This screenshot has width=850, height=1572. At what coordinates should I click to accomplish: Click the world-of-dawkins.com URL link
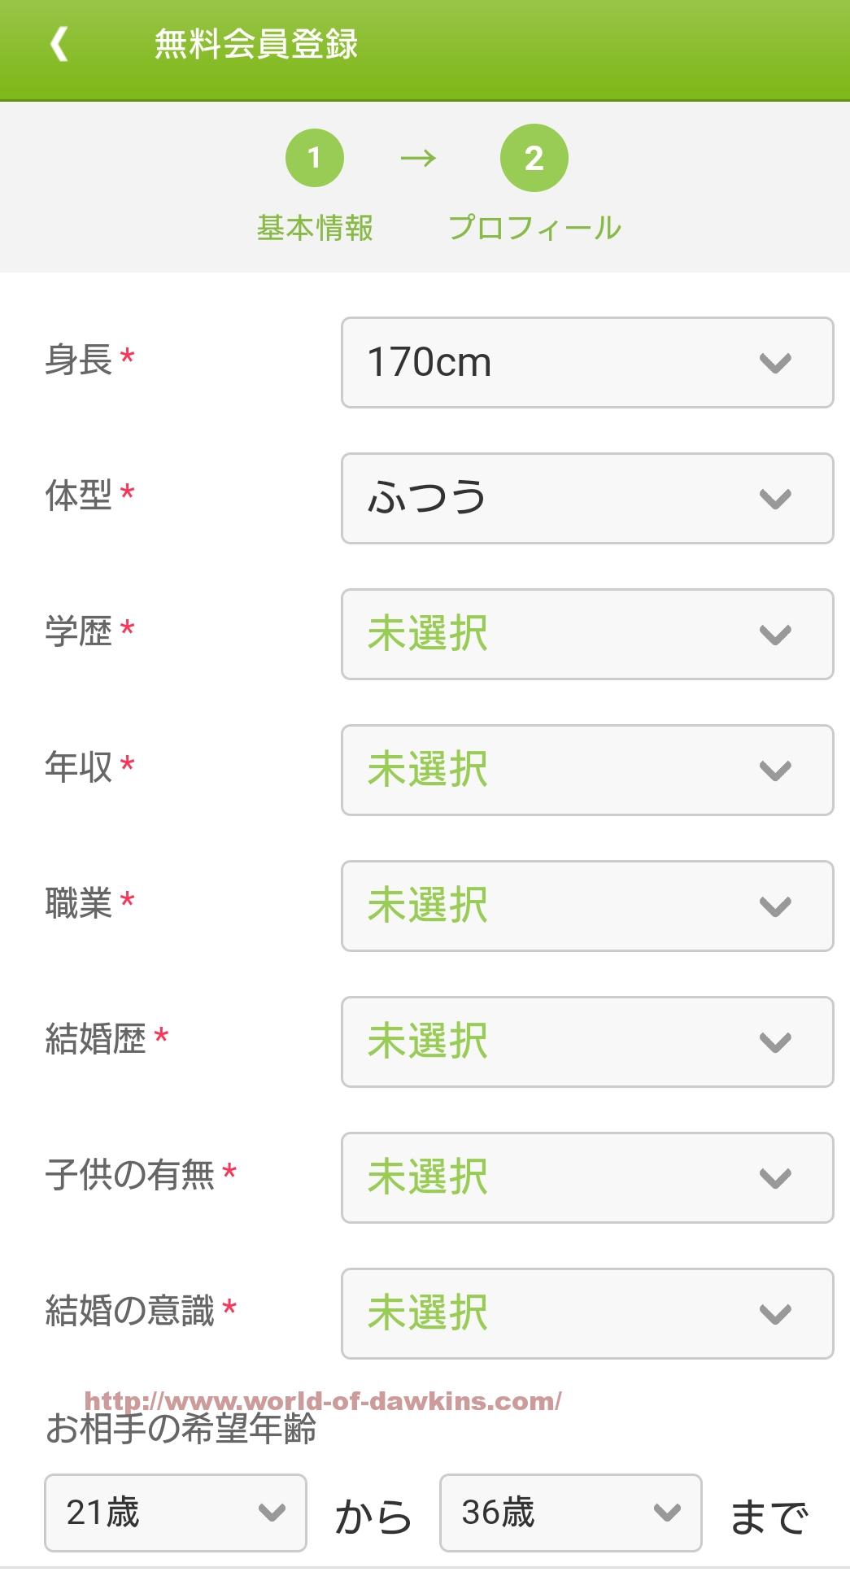[x=323, y=1400]
